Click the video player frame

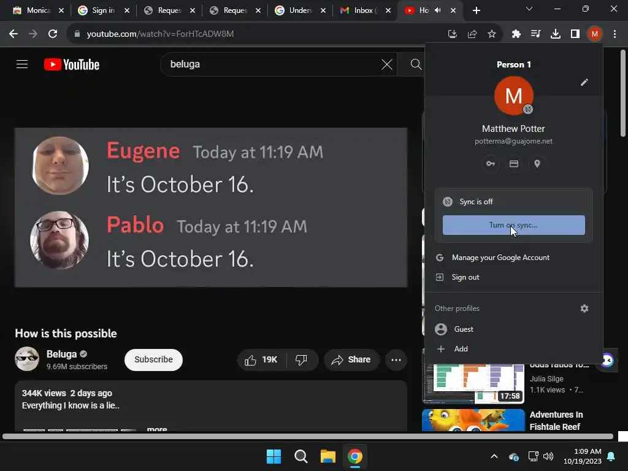211,207
